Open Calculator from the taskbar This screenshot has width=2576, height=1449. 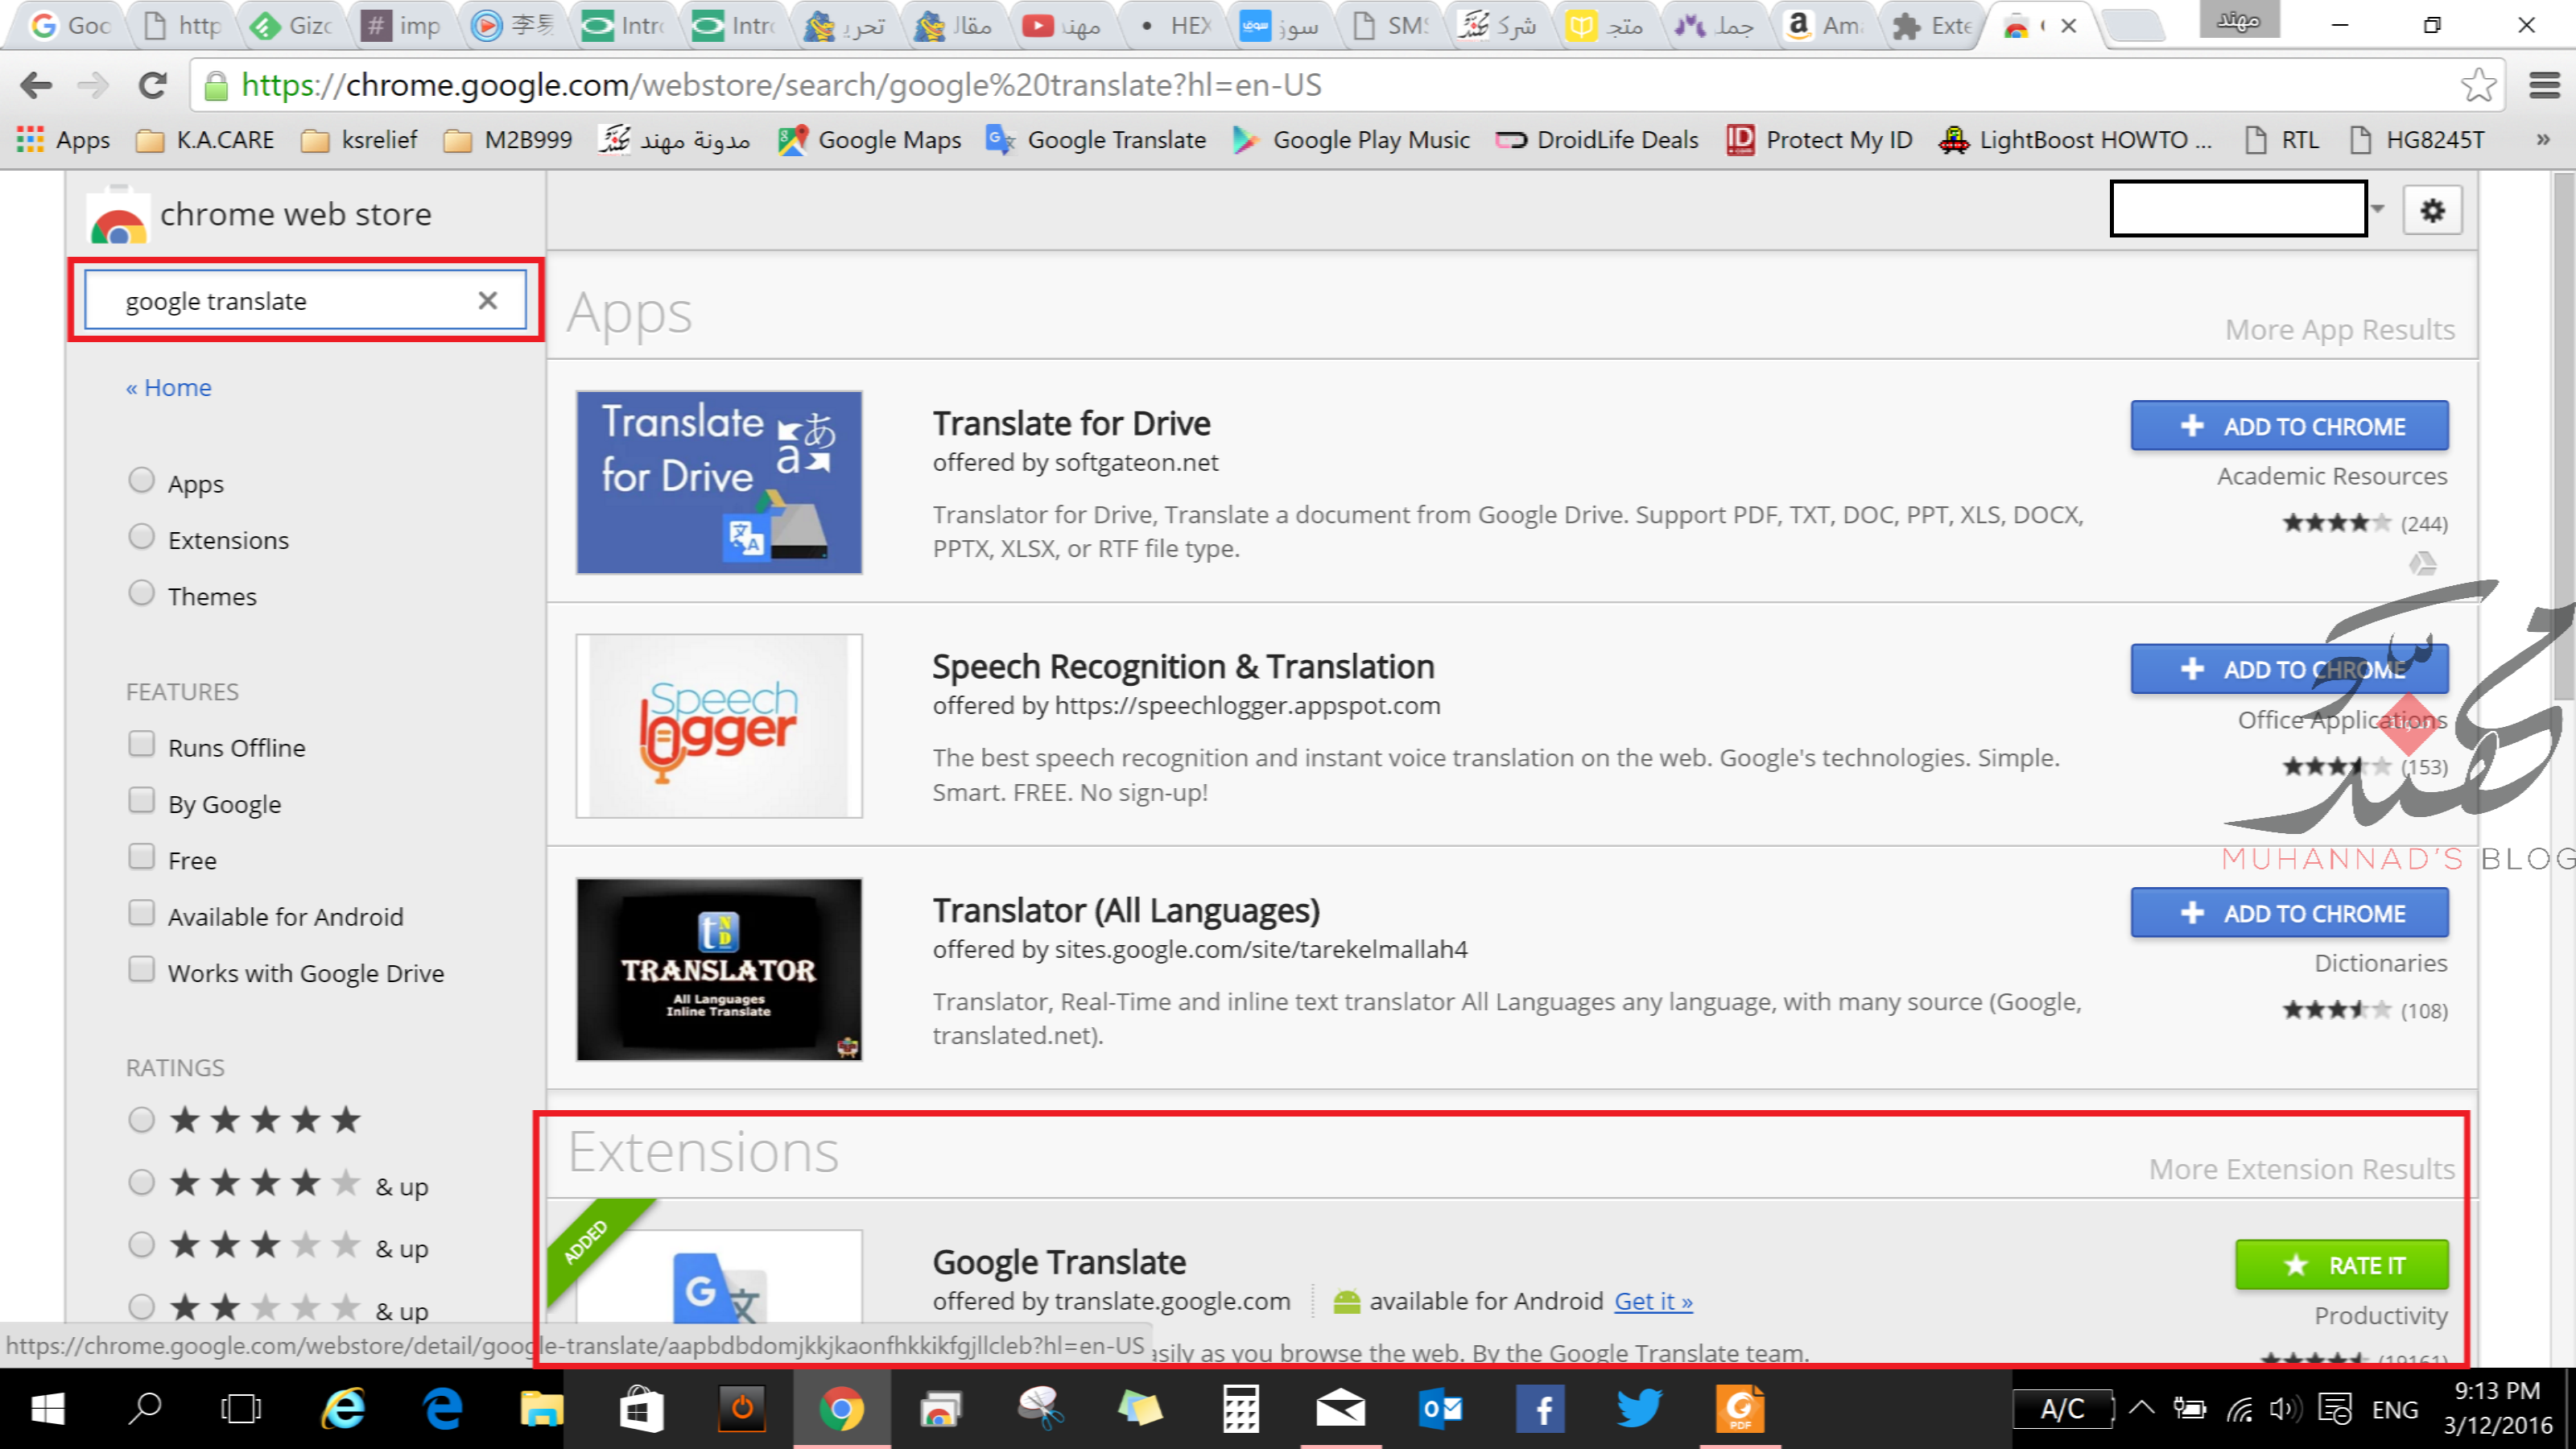point(1241,1409)
